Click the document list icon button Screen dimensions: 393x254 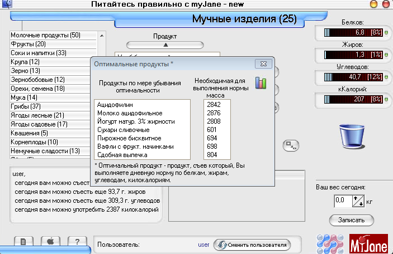point(23,241)
